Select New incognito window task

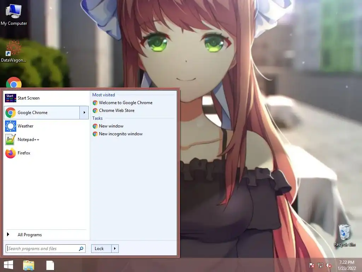pyautogui.click(x=117, y=134)
